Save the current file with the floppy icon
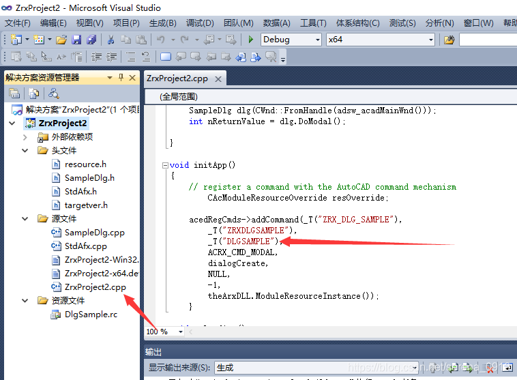This screenshot has height=380, width=517. [76, 40]
